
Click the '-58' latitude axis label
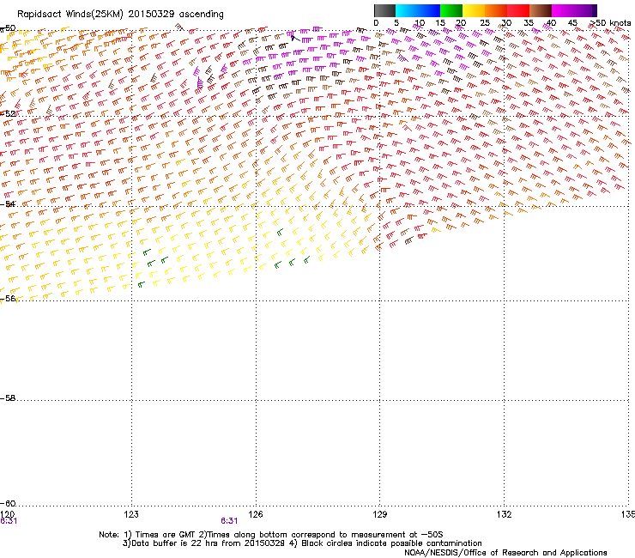(8, 398)
